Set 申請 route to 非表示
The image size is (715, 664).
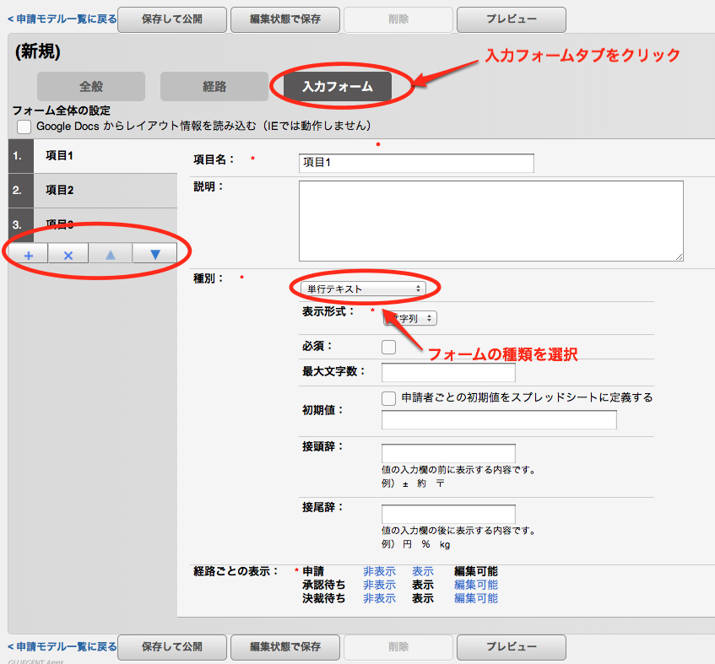click(x=379, y=571)
